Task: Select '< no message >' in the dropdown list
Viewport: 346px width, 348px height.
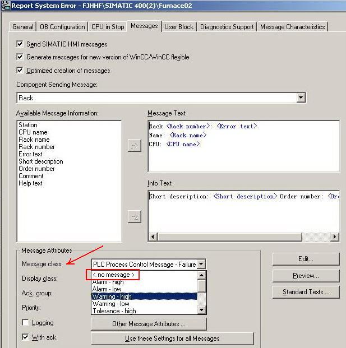Action: (x=113, y=275)
